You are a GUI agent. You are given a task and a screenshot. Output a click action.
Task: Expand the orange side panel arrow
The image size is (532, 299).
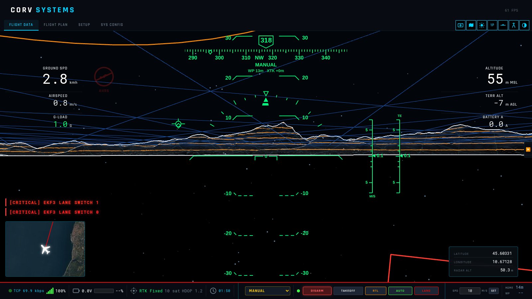[x=528, y=149]
